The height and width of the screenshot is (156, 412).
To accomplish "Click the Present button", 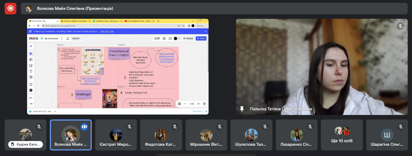I will [188, 38].
